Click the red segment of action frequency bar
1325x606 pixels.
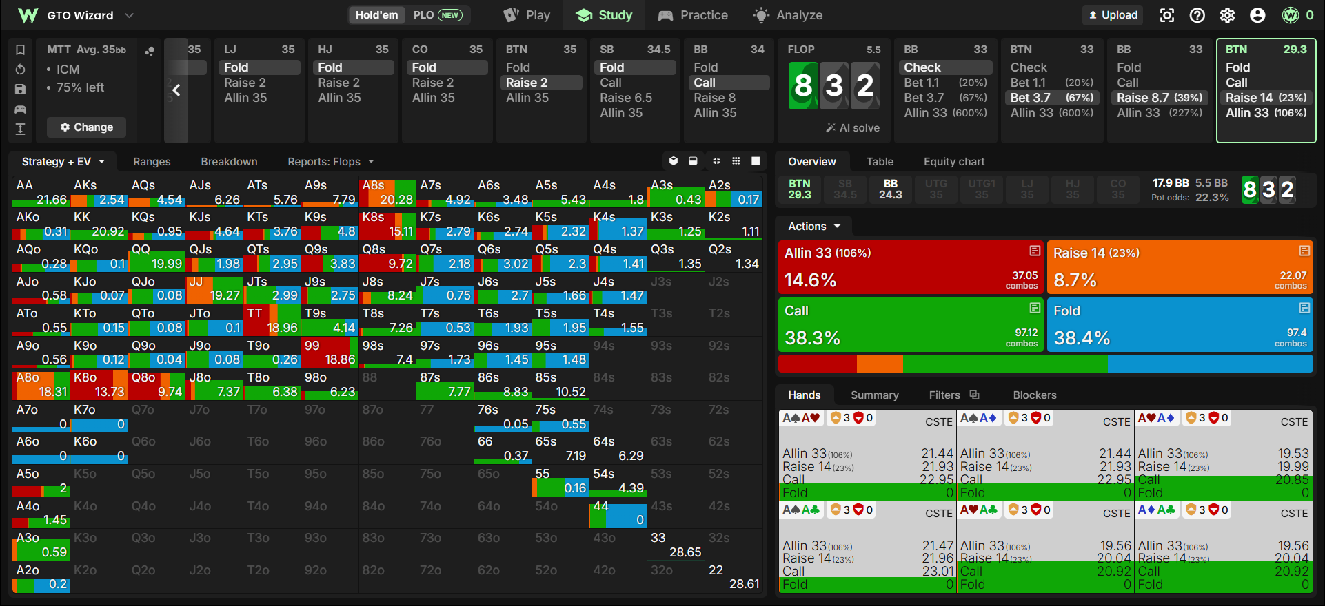point(818,364)
